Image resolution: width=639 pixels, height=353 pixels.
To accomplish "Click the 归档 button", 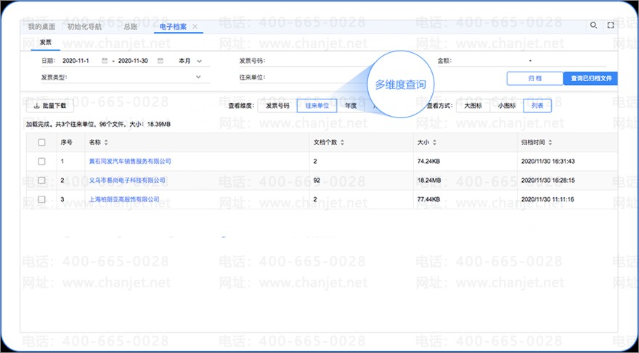I will [x=534, y=78].
